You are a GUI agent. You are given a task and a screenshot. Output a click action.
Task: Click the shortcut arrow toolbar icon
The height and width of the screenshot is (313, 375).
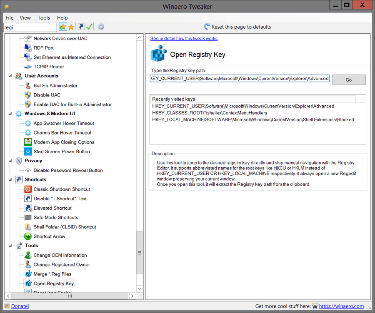pyautogui.click(x=81, y=27)
